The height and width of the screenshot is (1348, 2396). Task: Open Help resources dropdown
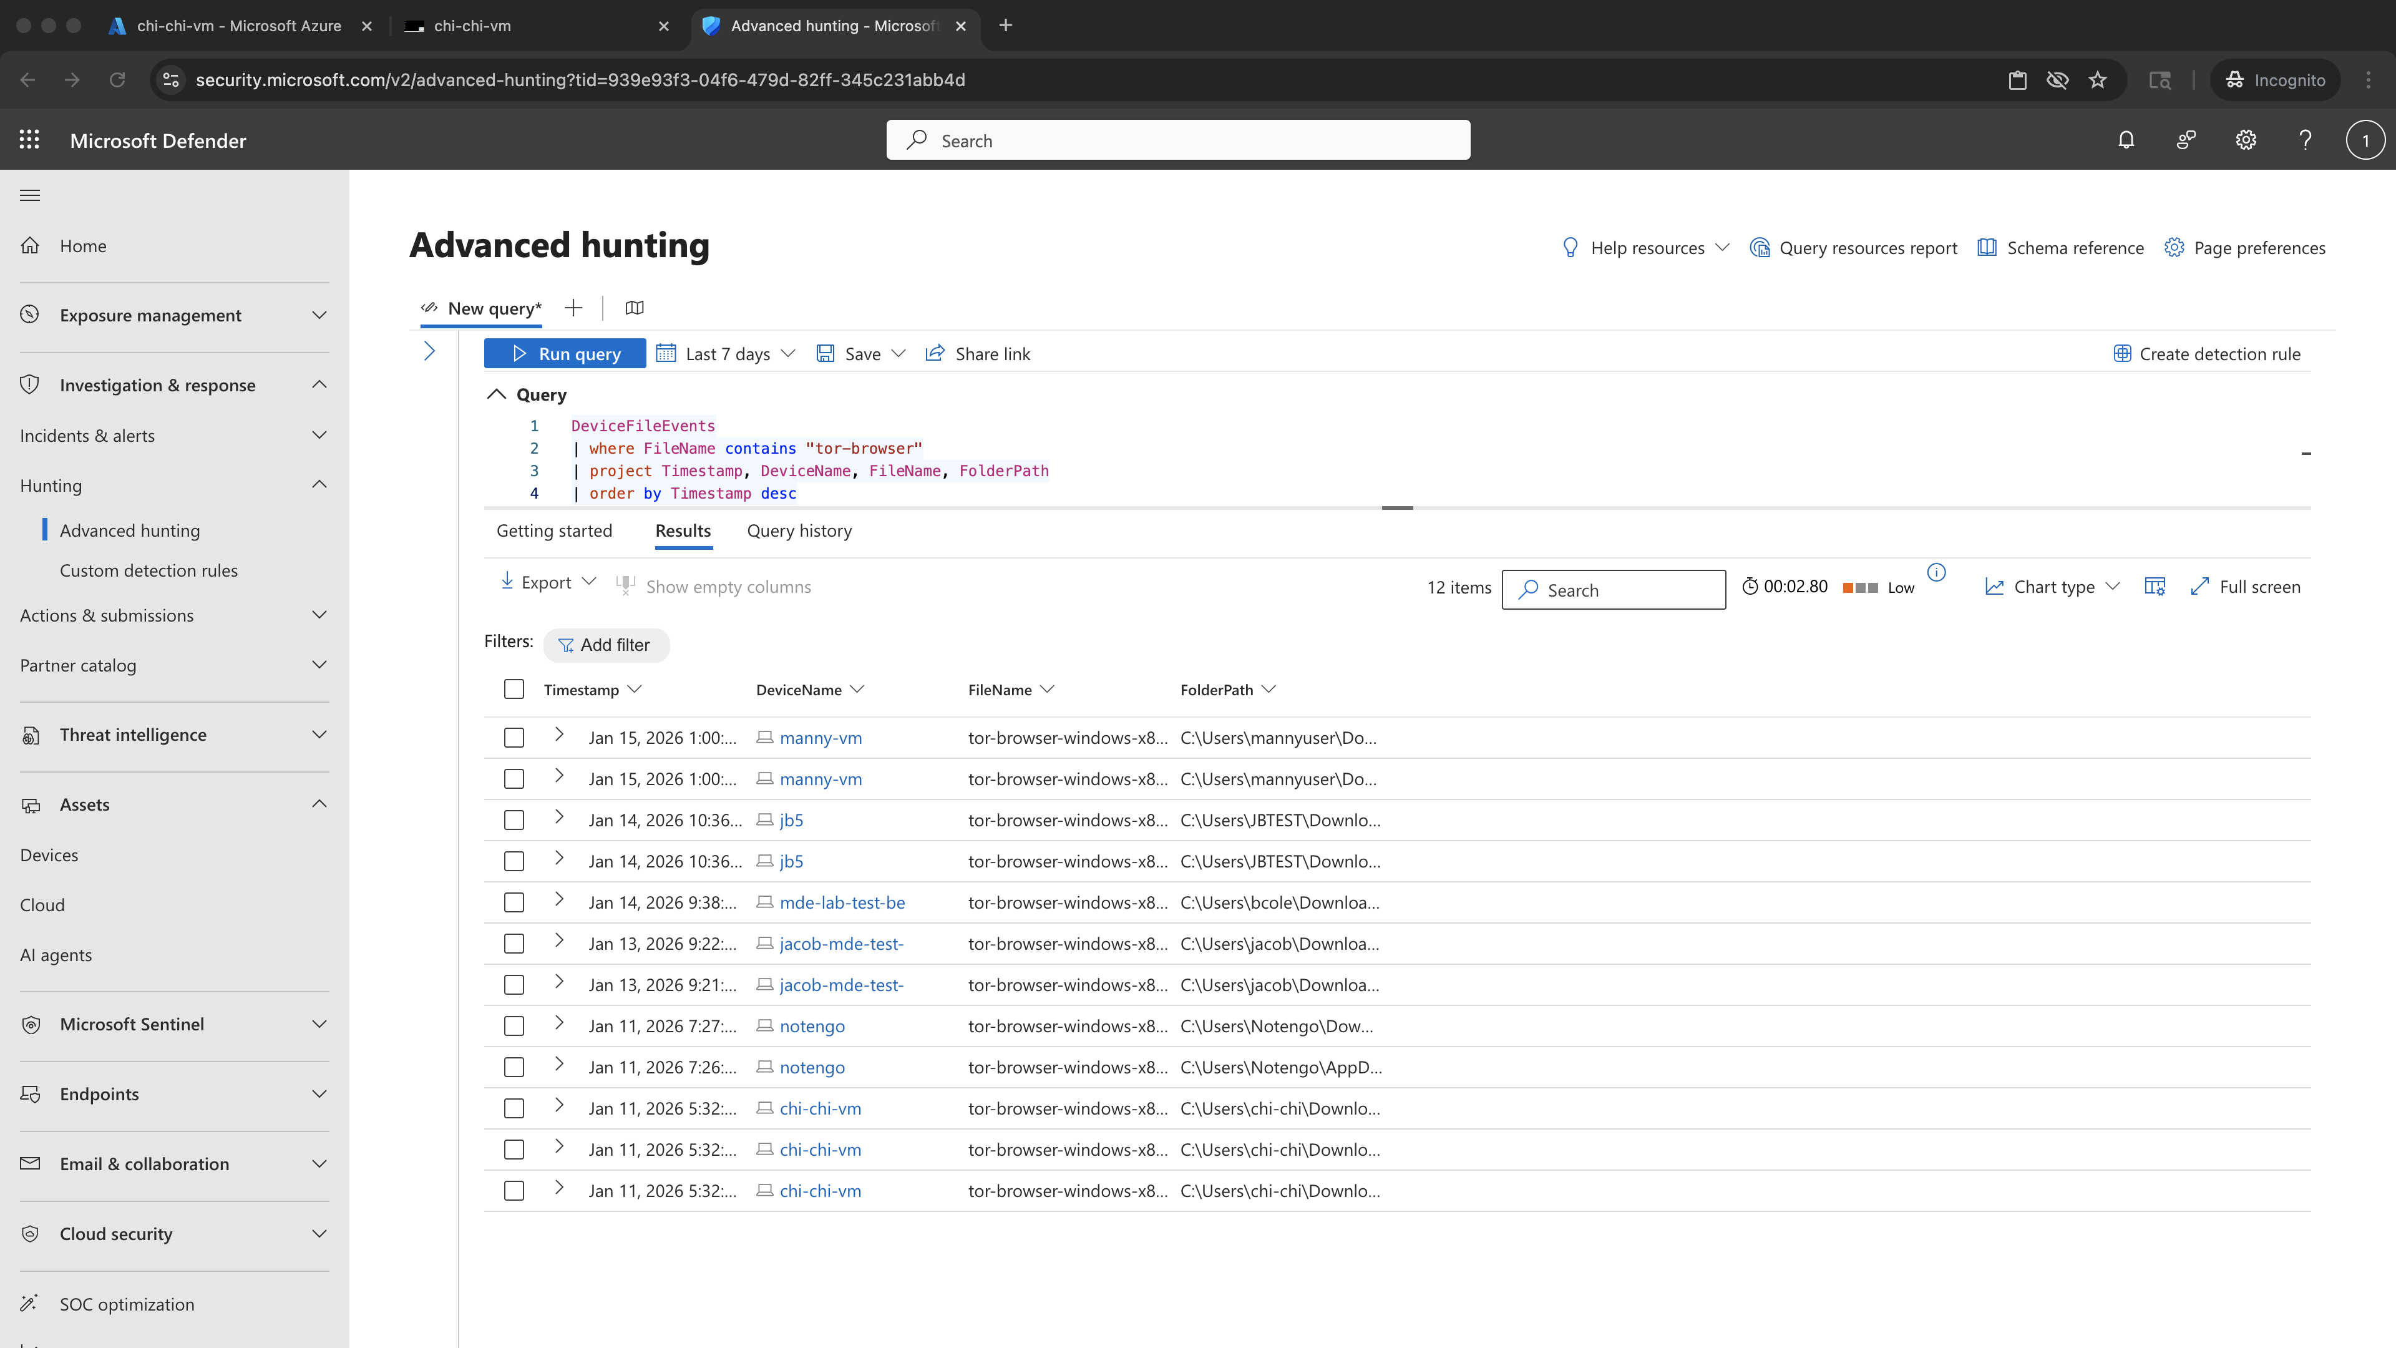click(x=1645, y=248)
